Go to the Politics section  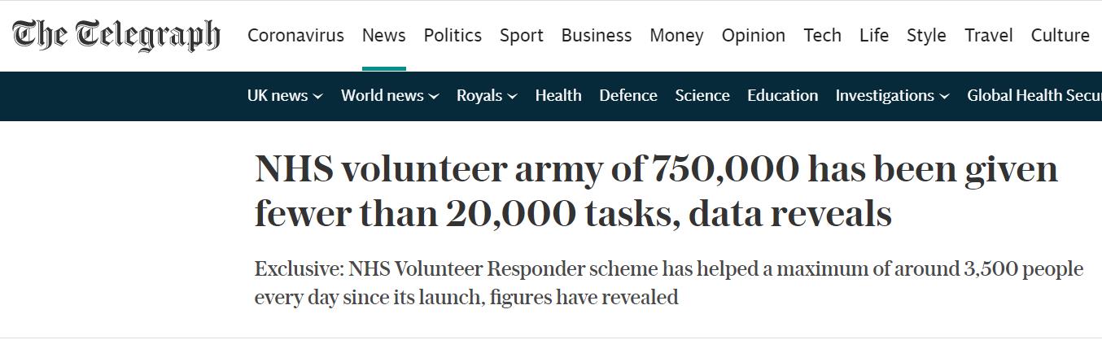pos(453,36)
